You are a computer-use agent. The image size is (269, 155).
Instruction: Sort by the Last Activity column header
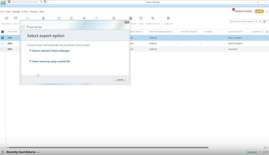[x=236, y=32]
